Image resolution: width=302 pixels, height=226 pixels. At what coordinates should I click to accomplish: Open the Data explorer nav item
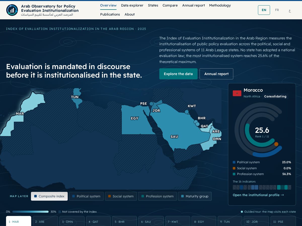tap(132, 6)
